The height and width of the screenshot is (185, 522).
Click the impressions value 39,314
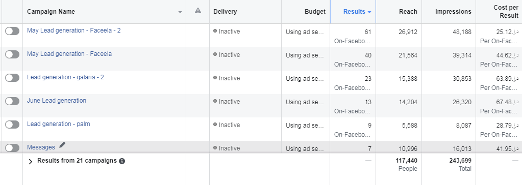point(462,55)
